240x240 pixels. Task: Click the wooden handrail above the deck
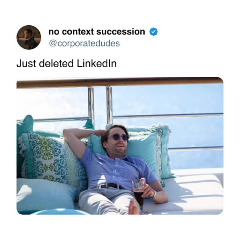click(x=120, y=83)
